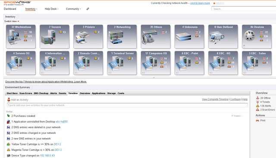Open the 84 Devices group tile

click(x=257, y=36)
